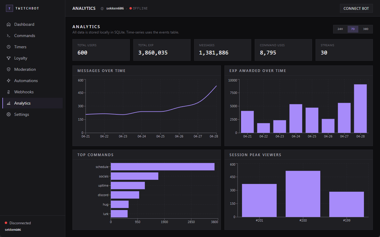Image resolution: width=380 pixels, height=237 pixels.
Task: Open the Webhooks page
Action: (33, 92)
